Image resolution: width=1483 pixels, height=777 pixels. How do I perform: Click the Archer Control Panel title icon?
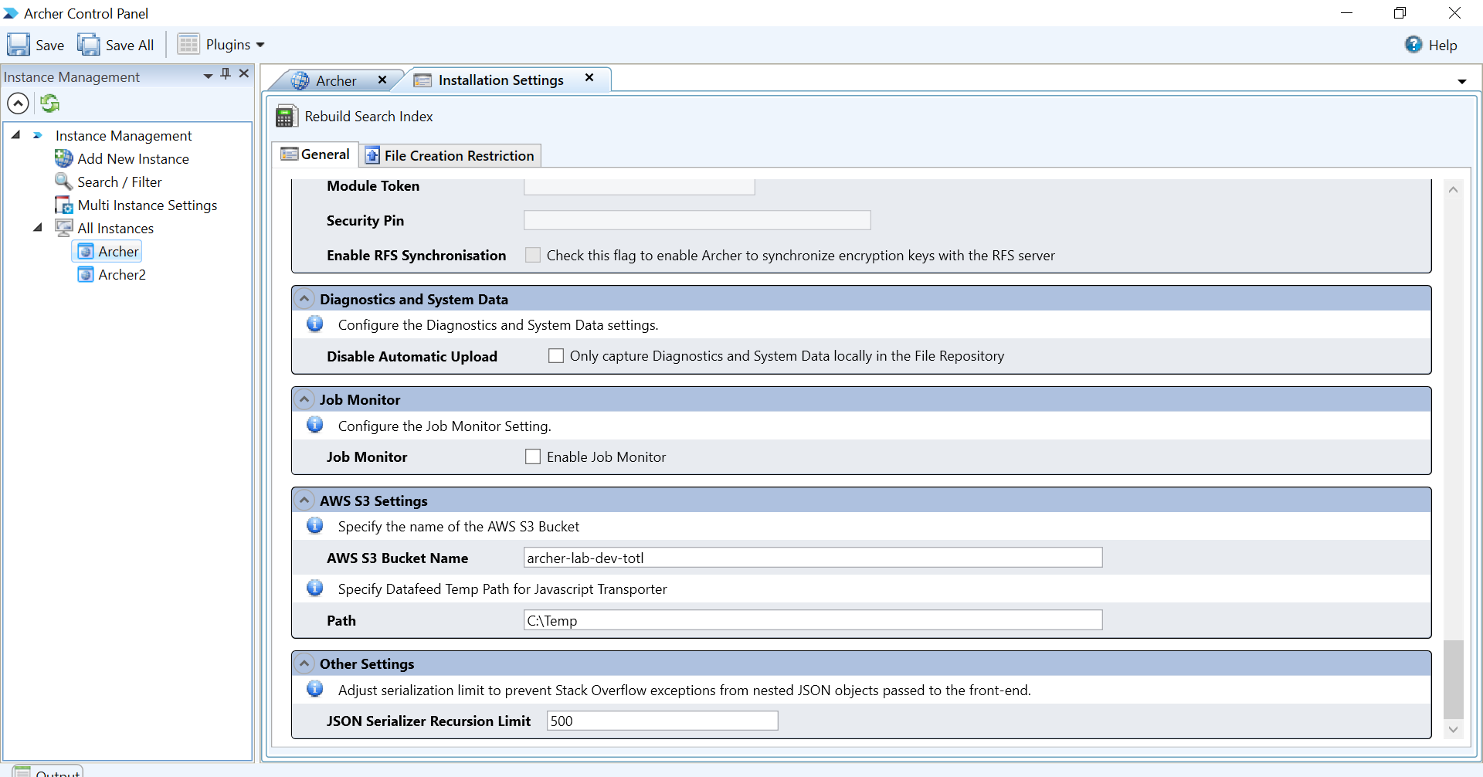click(11, 13)
